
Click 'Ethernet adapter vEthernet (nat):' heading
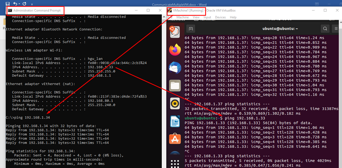pos(40,84)
